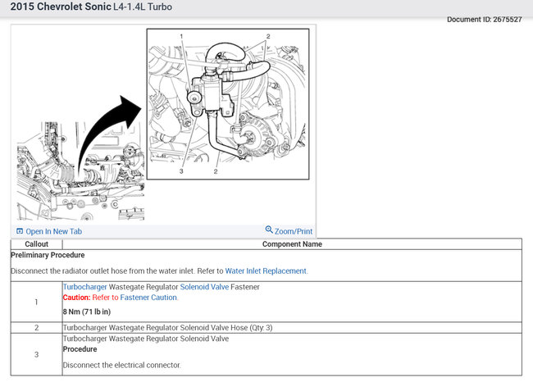
Task: Select the '8 Nm (71 lb in)' torque text
Action: click(87, 312)
